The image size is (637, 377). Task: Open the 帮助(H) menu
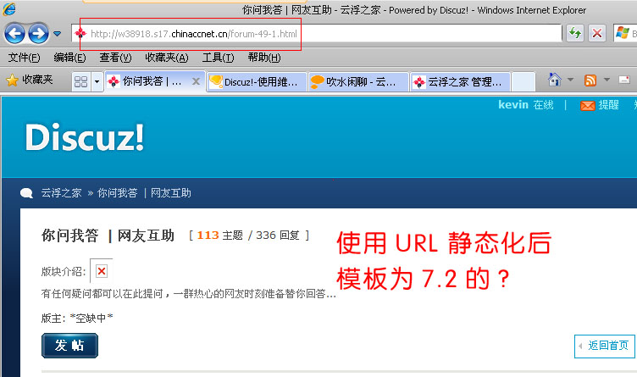pyautogui.click(x=264, y=58)
